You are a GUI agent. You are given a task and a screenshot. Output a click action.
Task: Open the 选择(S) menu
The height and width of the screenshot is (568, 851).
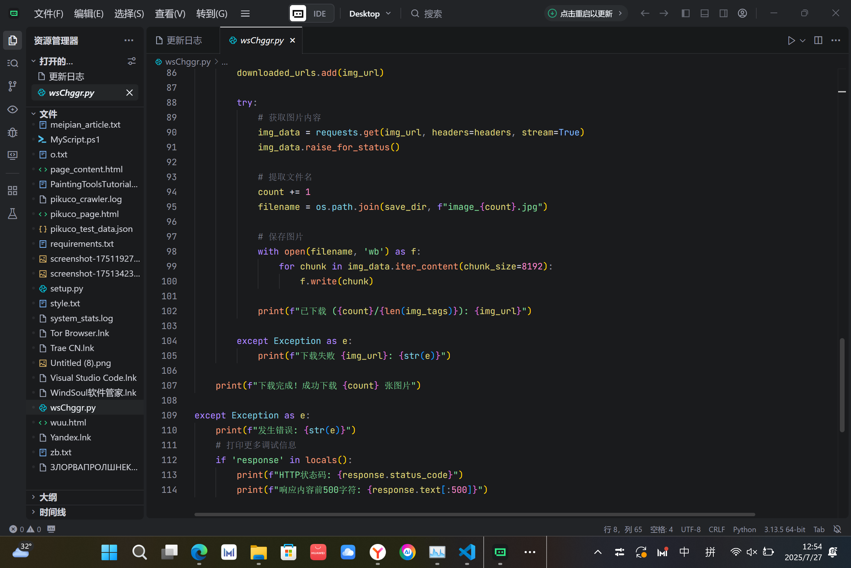click(129, 14)
